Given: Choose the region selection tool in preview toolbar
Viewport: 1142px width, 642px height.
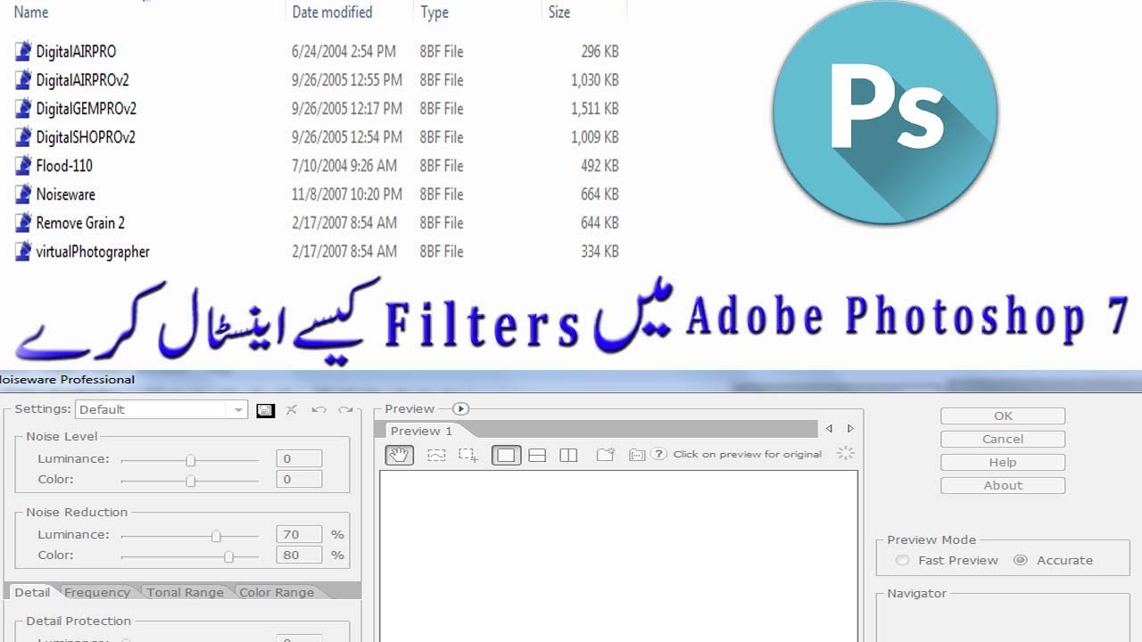Looking at the screenshot, I should point(436,455).
